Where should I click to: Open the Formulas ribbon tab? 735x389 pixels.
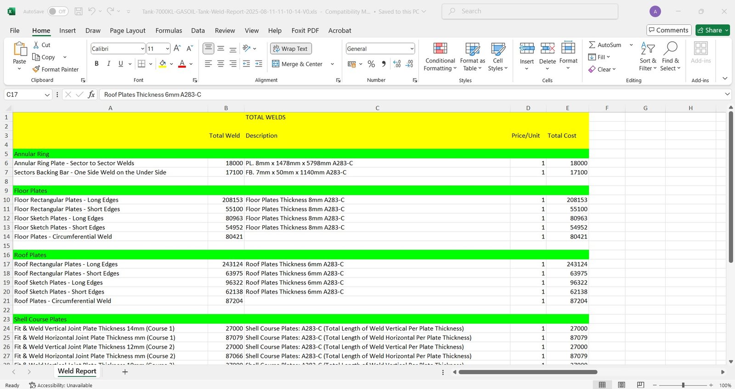(x=169, y=30)
